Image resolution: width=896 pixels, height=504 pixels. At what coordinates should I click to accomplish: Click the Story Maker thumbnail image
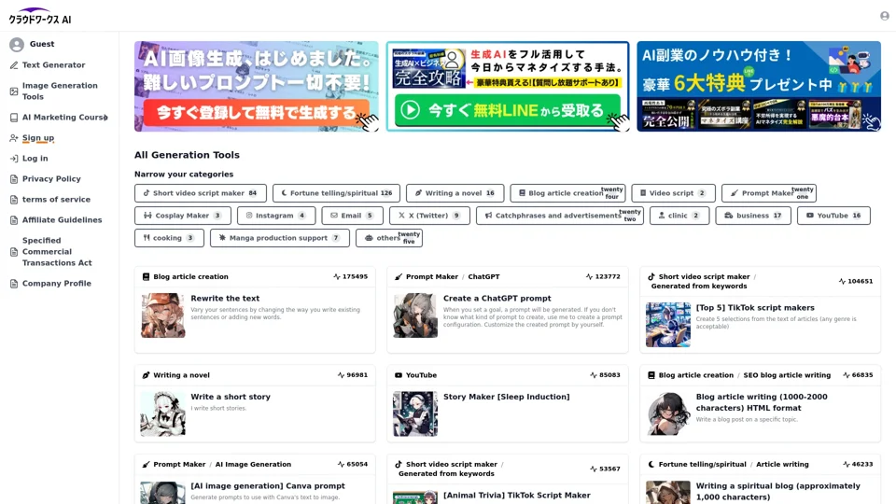tap(415, 413)
